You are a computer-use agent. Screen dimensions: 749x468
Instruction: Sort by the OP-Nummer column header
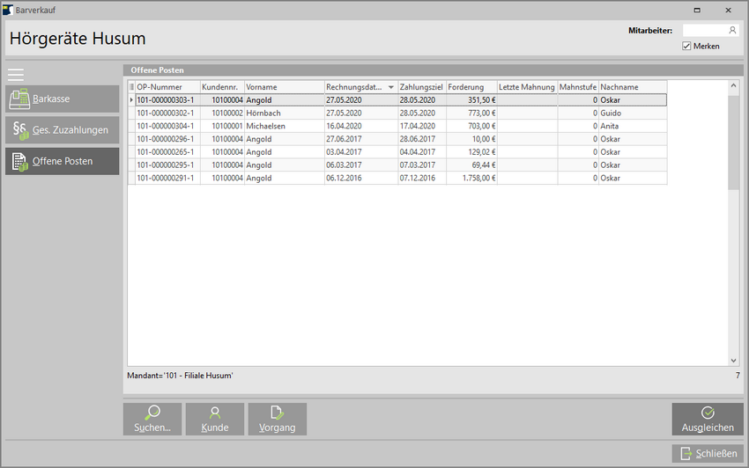point(167,87)
